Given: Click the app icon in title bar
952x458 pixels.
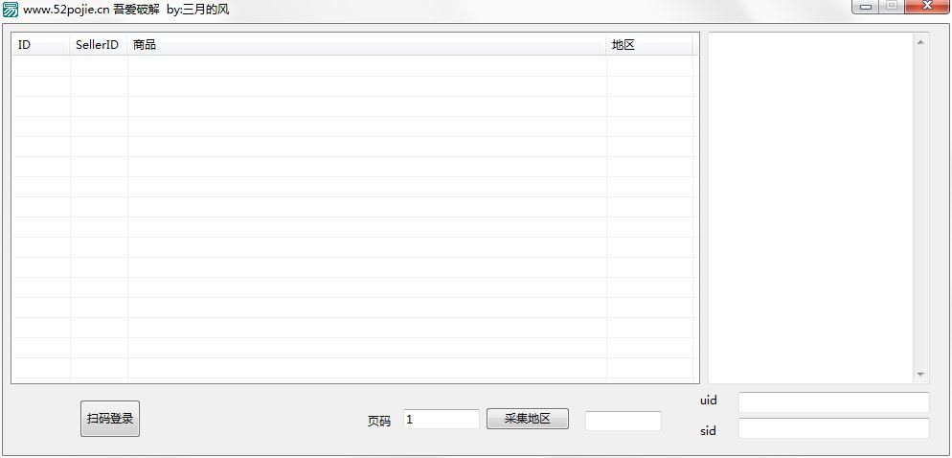Looking at the screenshot, I should coord(11,10).
